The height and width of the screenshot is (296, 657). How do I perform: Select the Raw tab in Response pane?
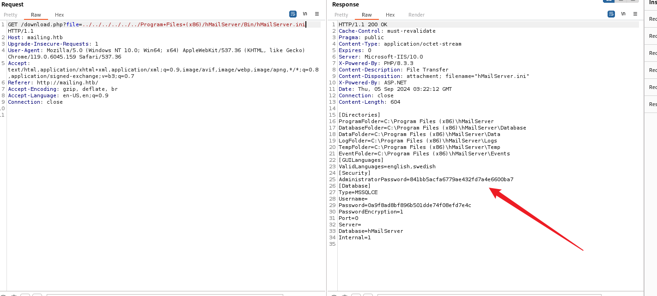[367, 15]
